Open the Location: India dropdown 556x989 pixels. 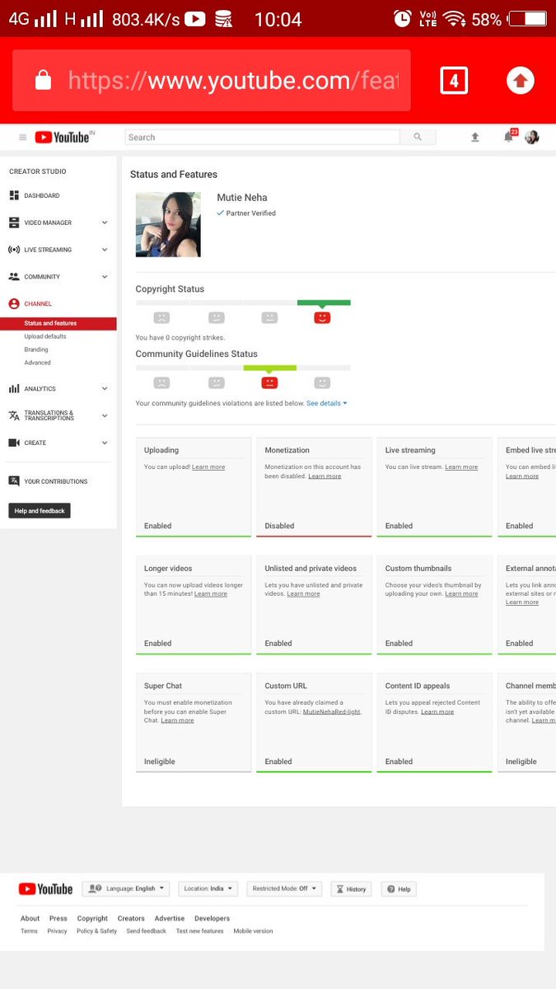[x=208, y=889]
